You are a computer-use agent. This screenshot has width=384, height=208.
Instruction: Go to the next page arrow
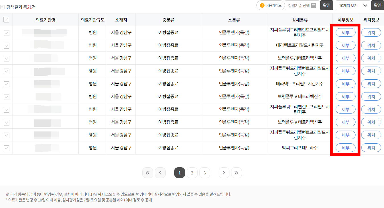coord(224,173)
